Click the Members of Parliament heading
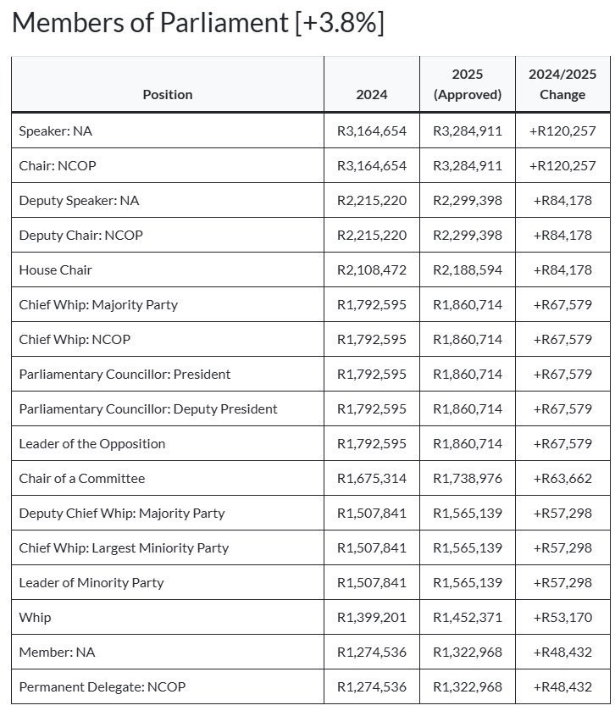Image resolution: width=615 pixels, height=711 pixels. pos(198,23)
